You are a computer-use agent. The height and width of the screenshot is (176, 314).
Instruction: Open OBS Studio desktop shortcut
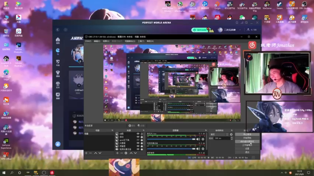305,5
